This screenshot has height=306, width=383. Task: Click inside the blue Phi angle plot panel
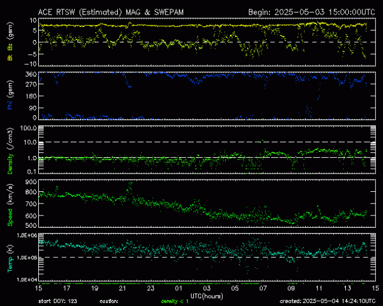(x=207, y=96)
